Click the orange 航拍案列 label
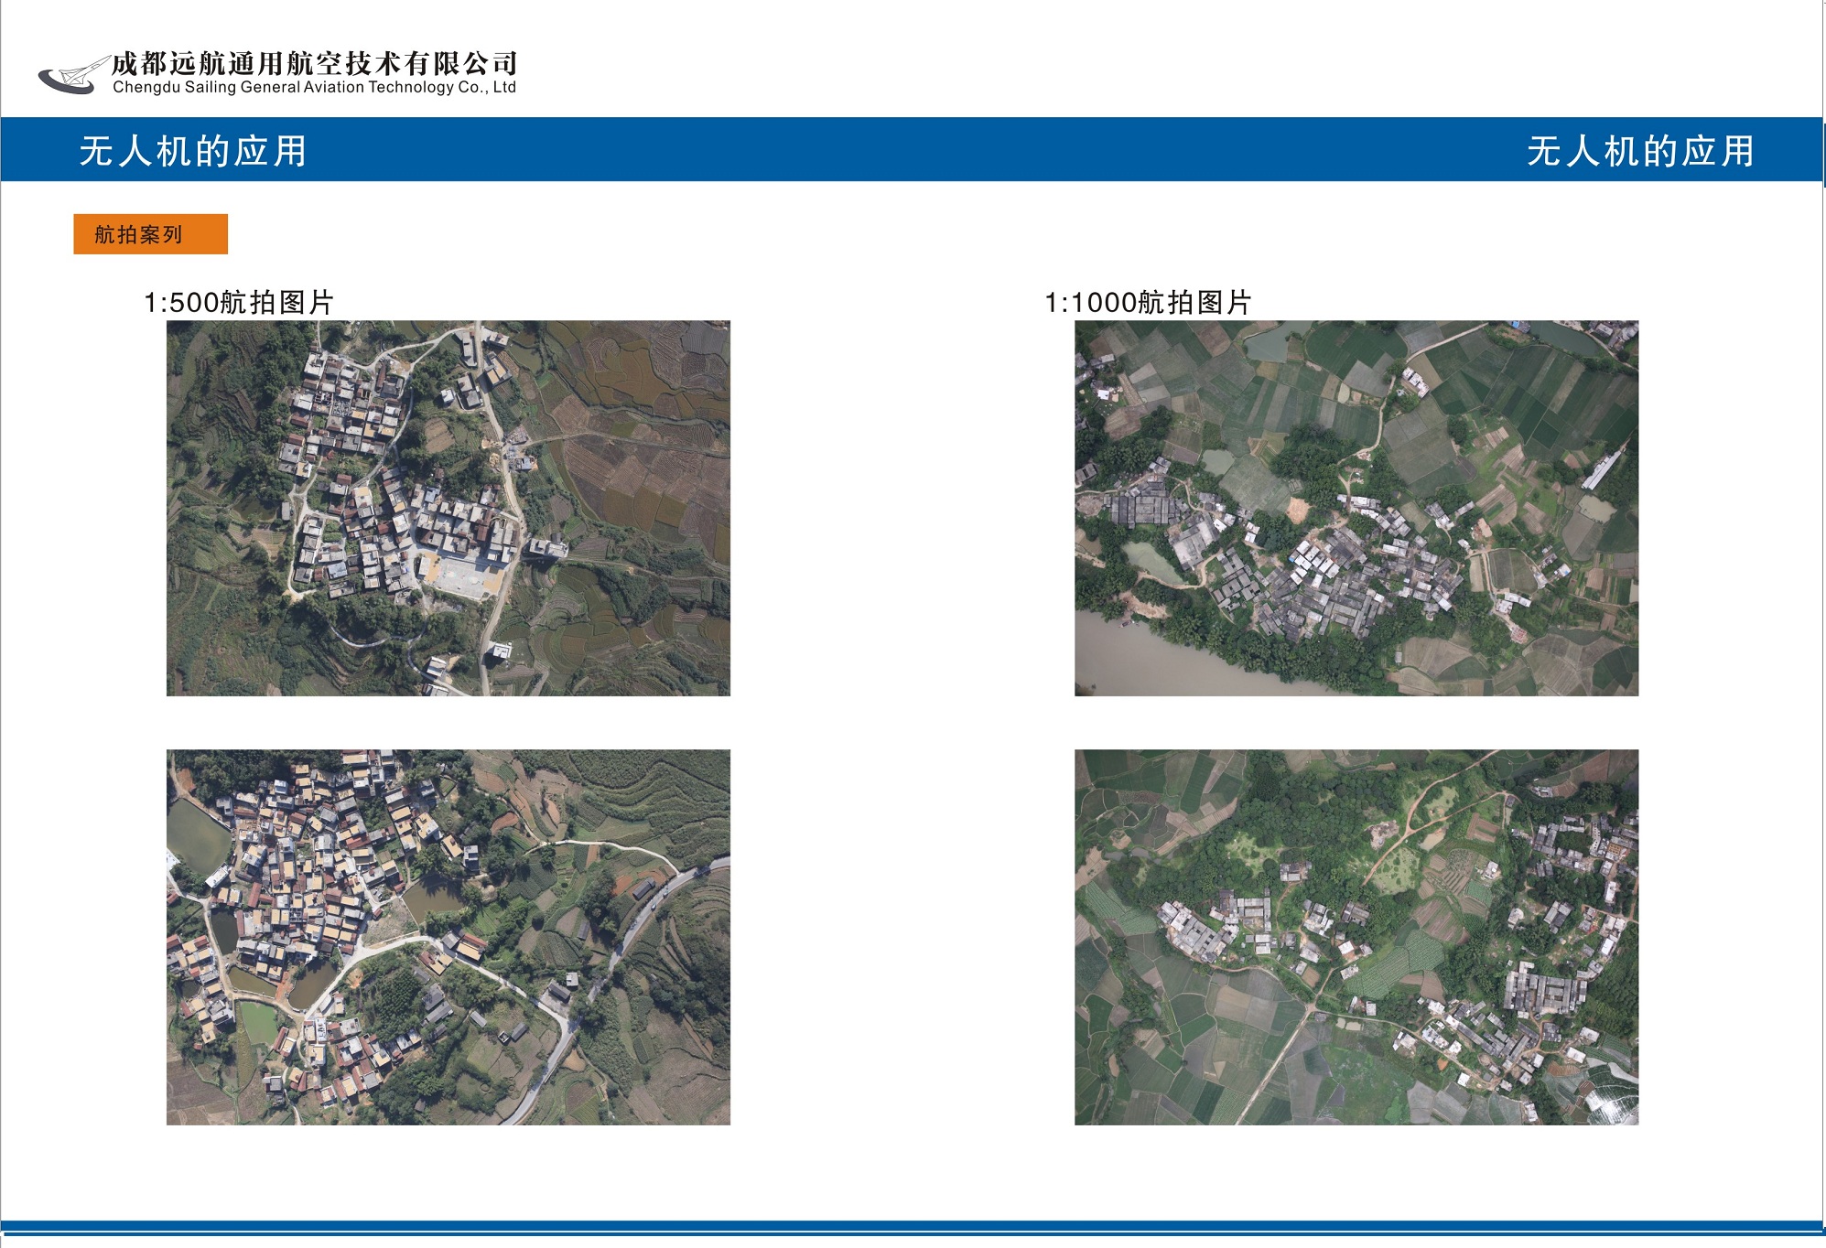The width and height of the screenshot is (1826, 1248). tap(138, 235)
